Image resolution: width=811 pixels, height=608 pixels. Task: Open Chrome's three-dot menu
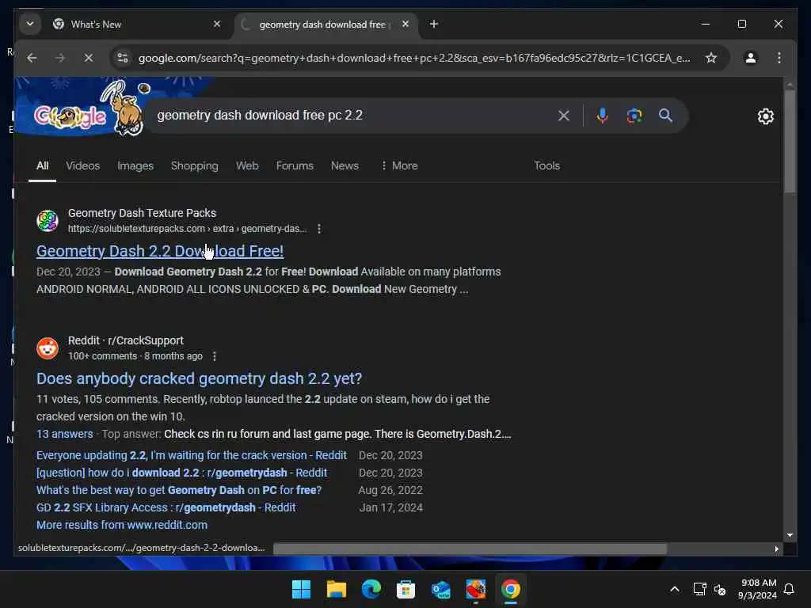pyautogui.click(x=779, y=58)
